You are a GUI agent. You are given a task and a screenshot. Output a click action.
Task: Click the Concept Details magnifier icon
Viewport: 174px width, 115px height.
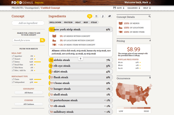149,17
